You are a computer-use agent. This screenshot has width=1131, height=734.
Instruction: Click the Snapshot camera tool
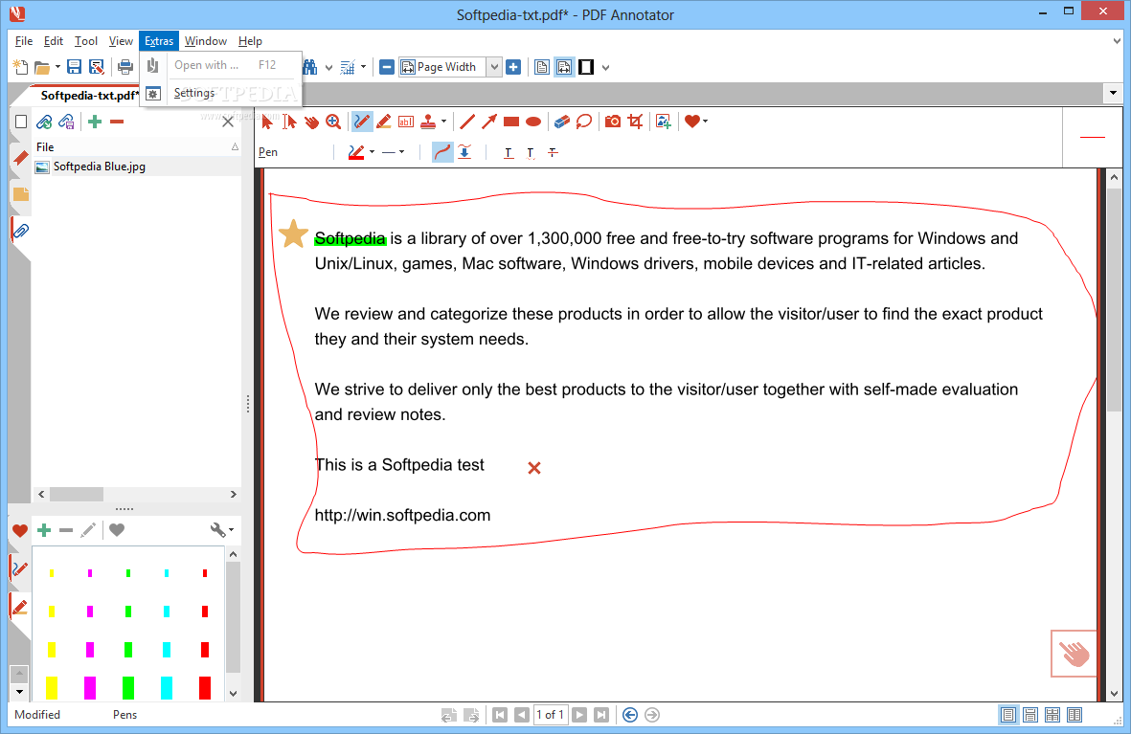coord(612,122)
